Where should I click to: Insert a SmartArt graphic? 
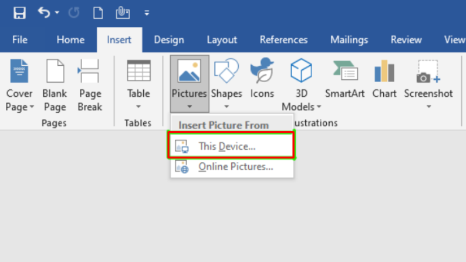point(345,79)
